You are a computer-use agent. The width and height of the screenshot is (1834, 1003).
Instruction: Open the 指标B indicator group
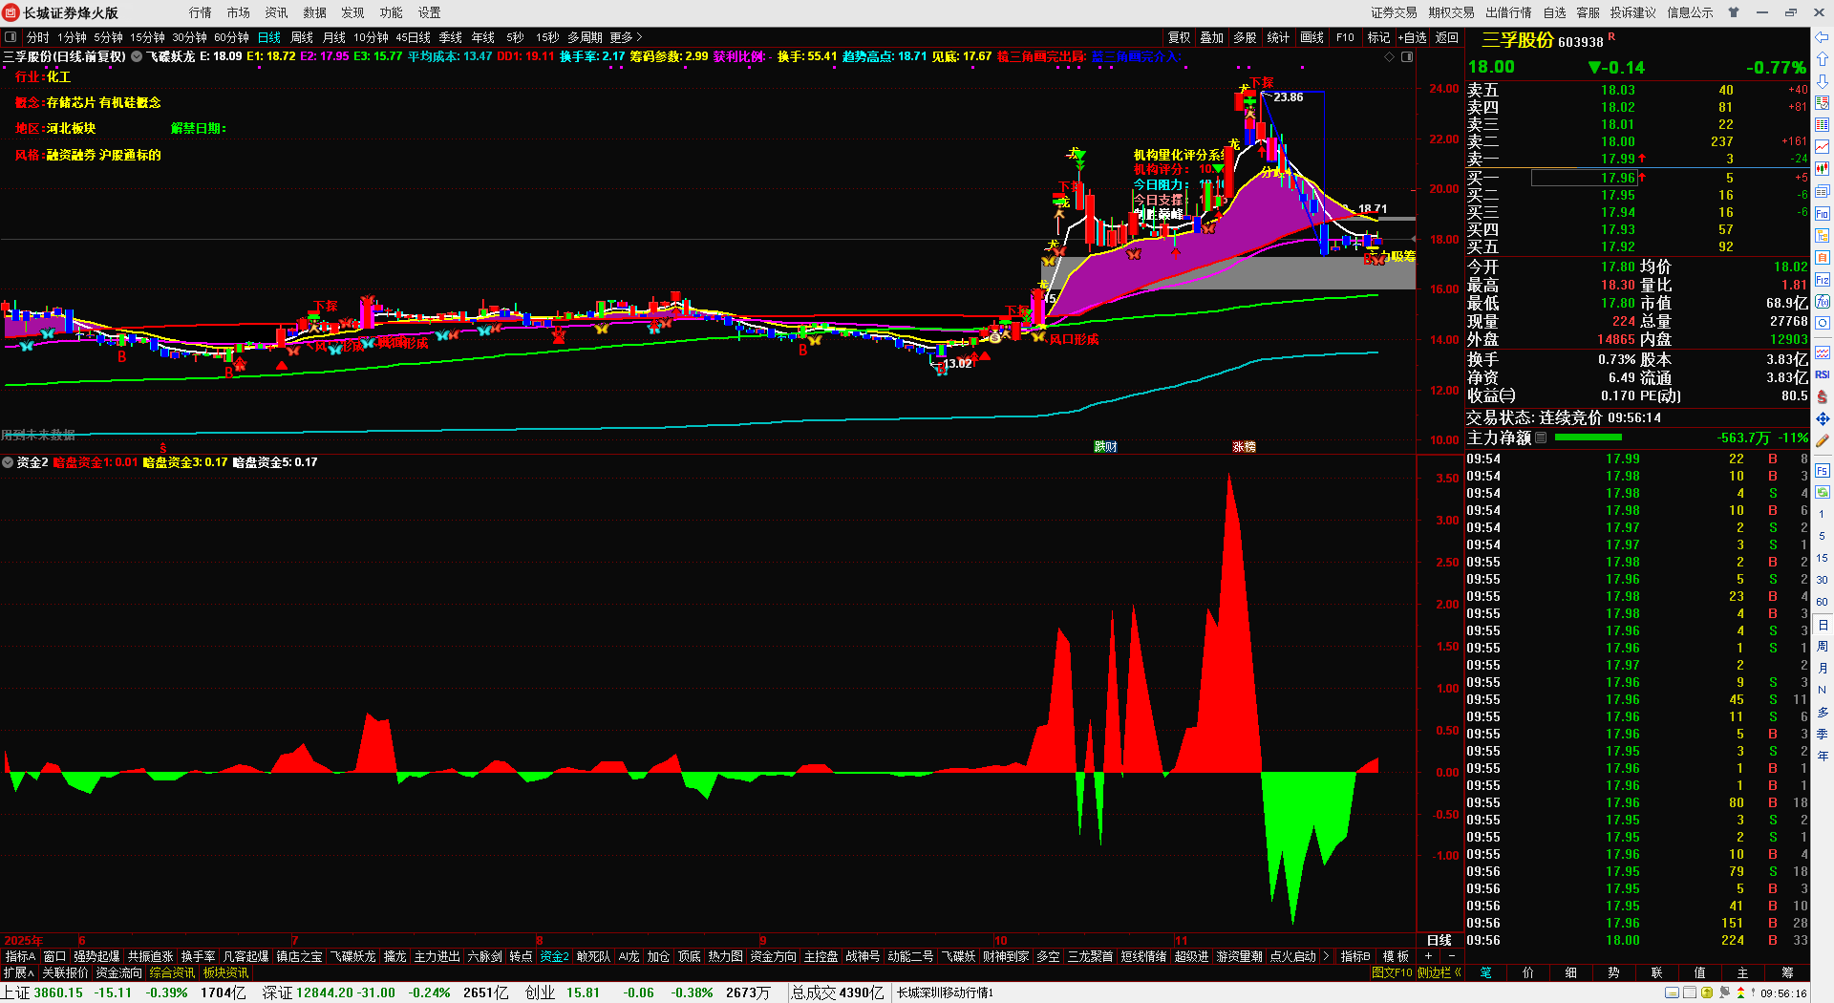[1355, 956]
